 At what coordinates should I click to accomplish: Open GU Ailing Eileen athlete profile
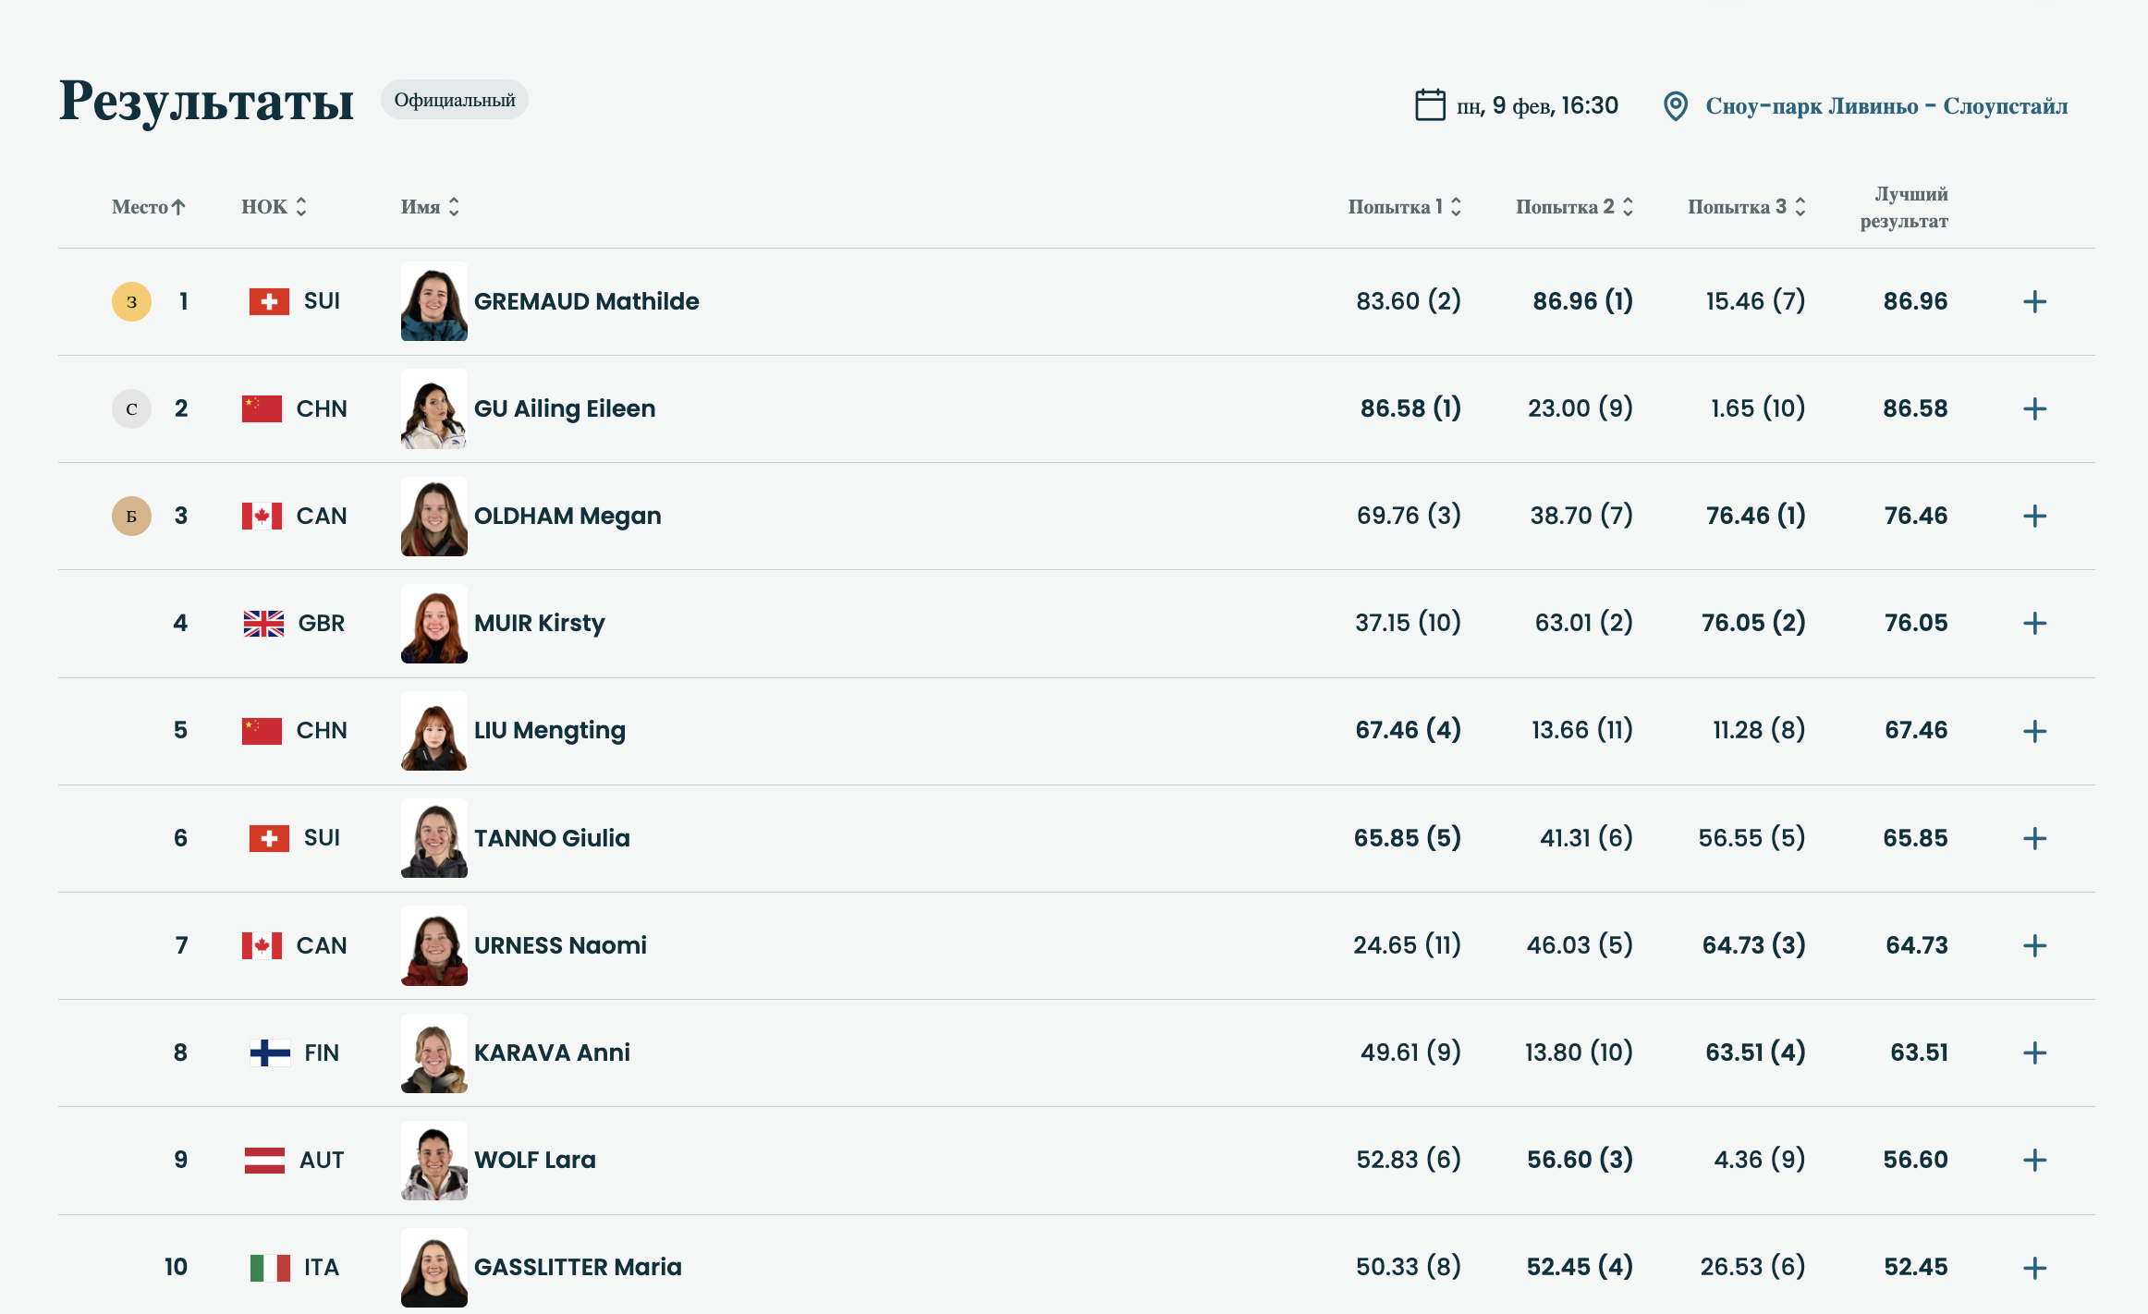564,408
